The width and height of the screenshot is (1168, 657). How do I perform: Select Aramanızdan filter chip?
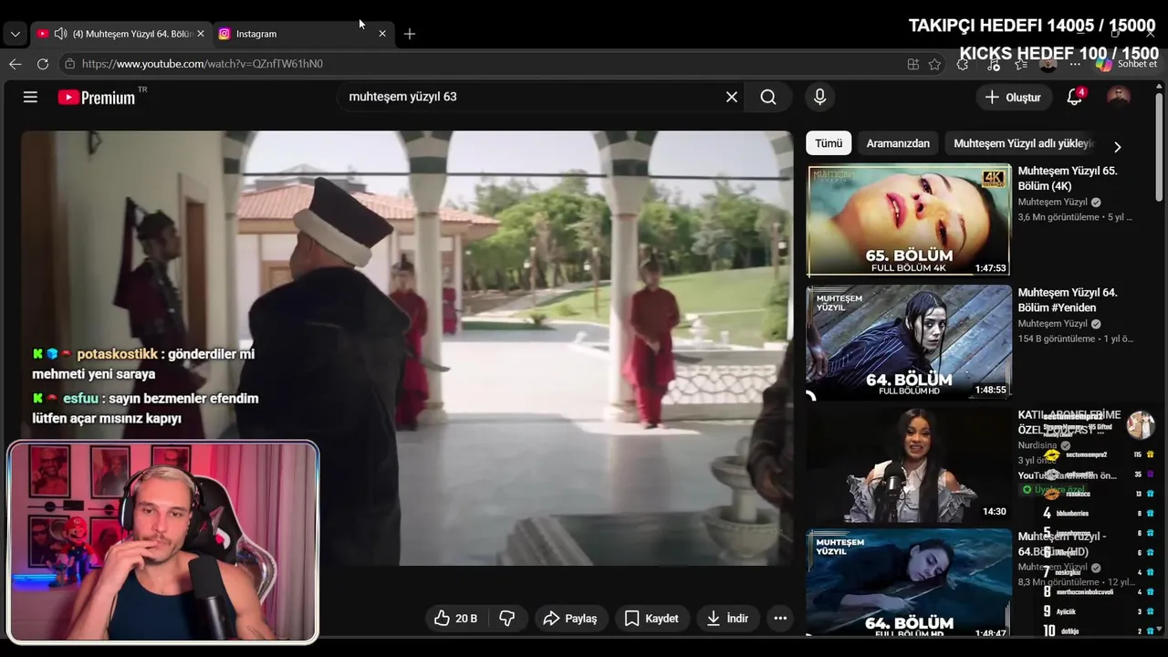(898, 143)
